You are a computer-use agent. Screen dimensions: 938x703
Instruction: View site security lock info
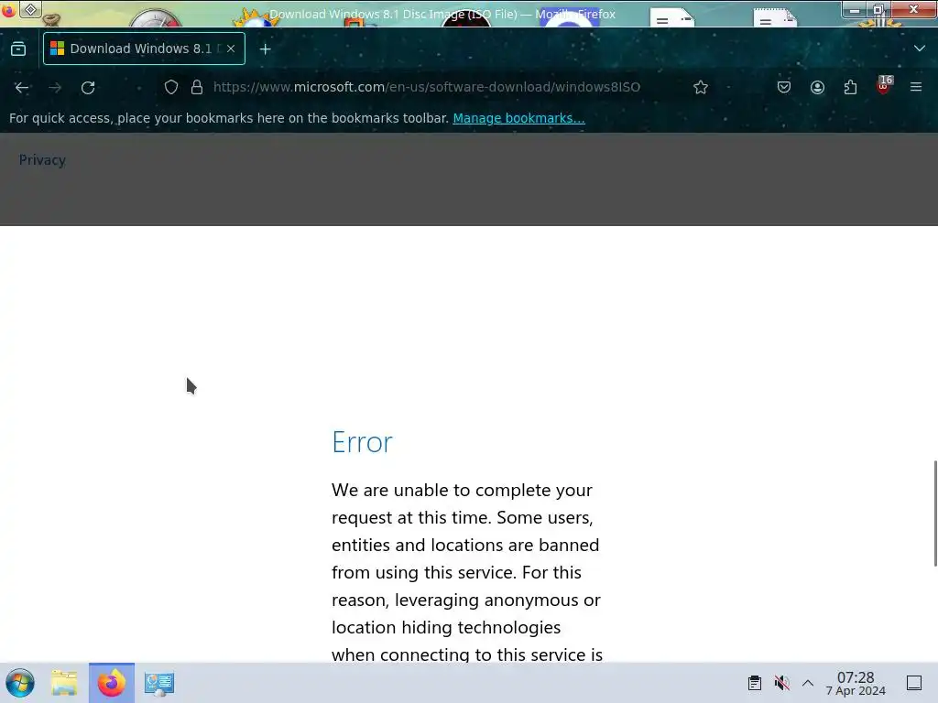[197, 87]
